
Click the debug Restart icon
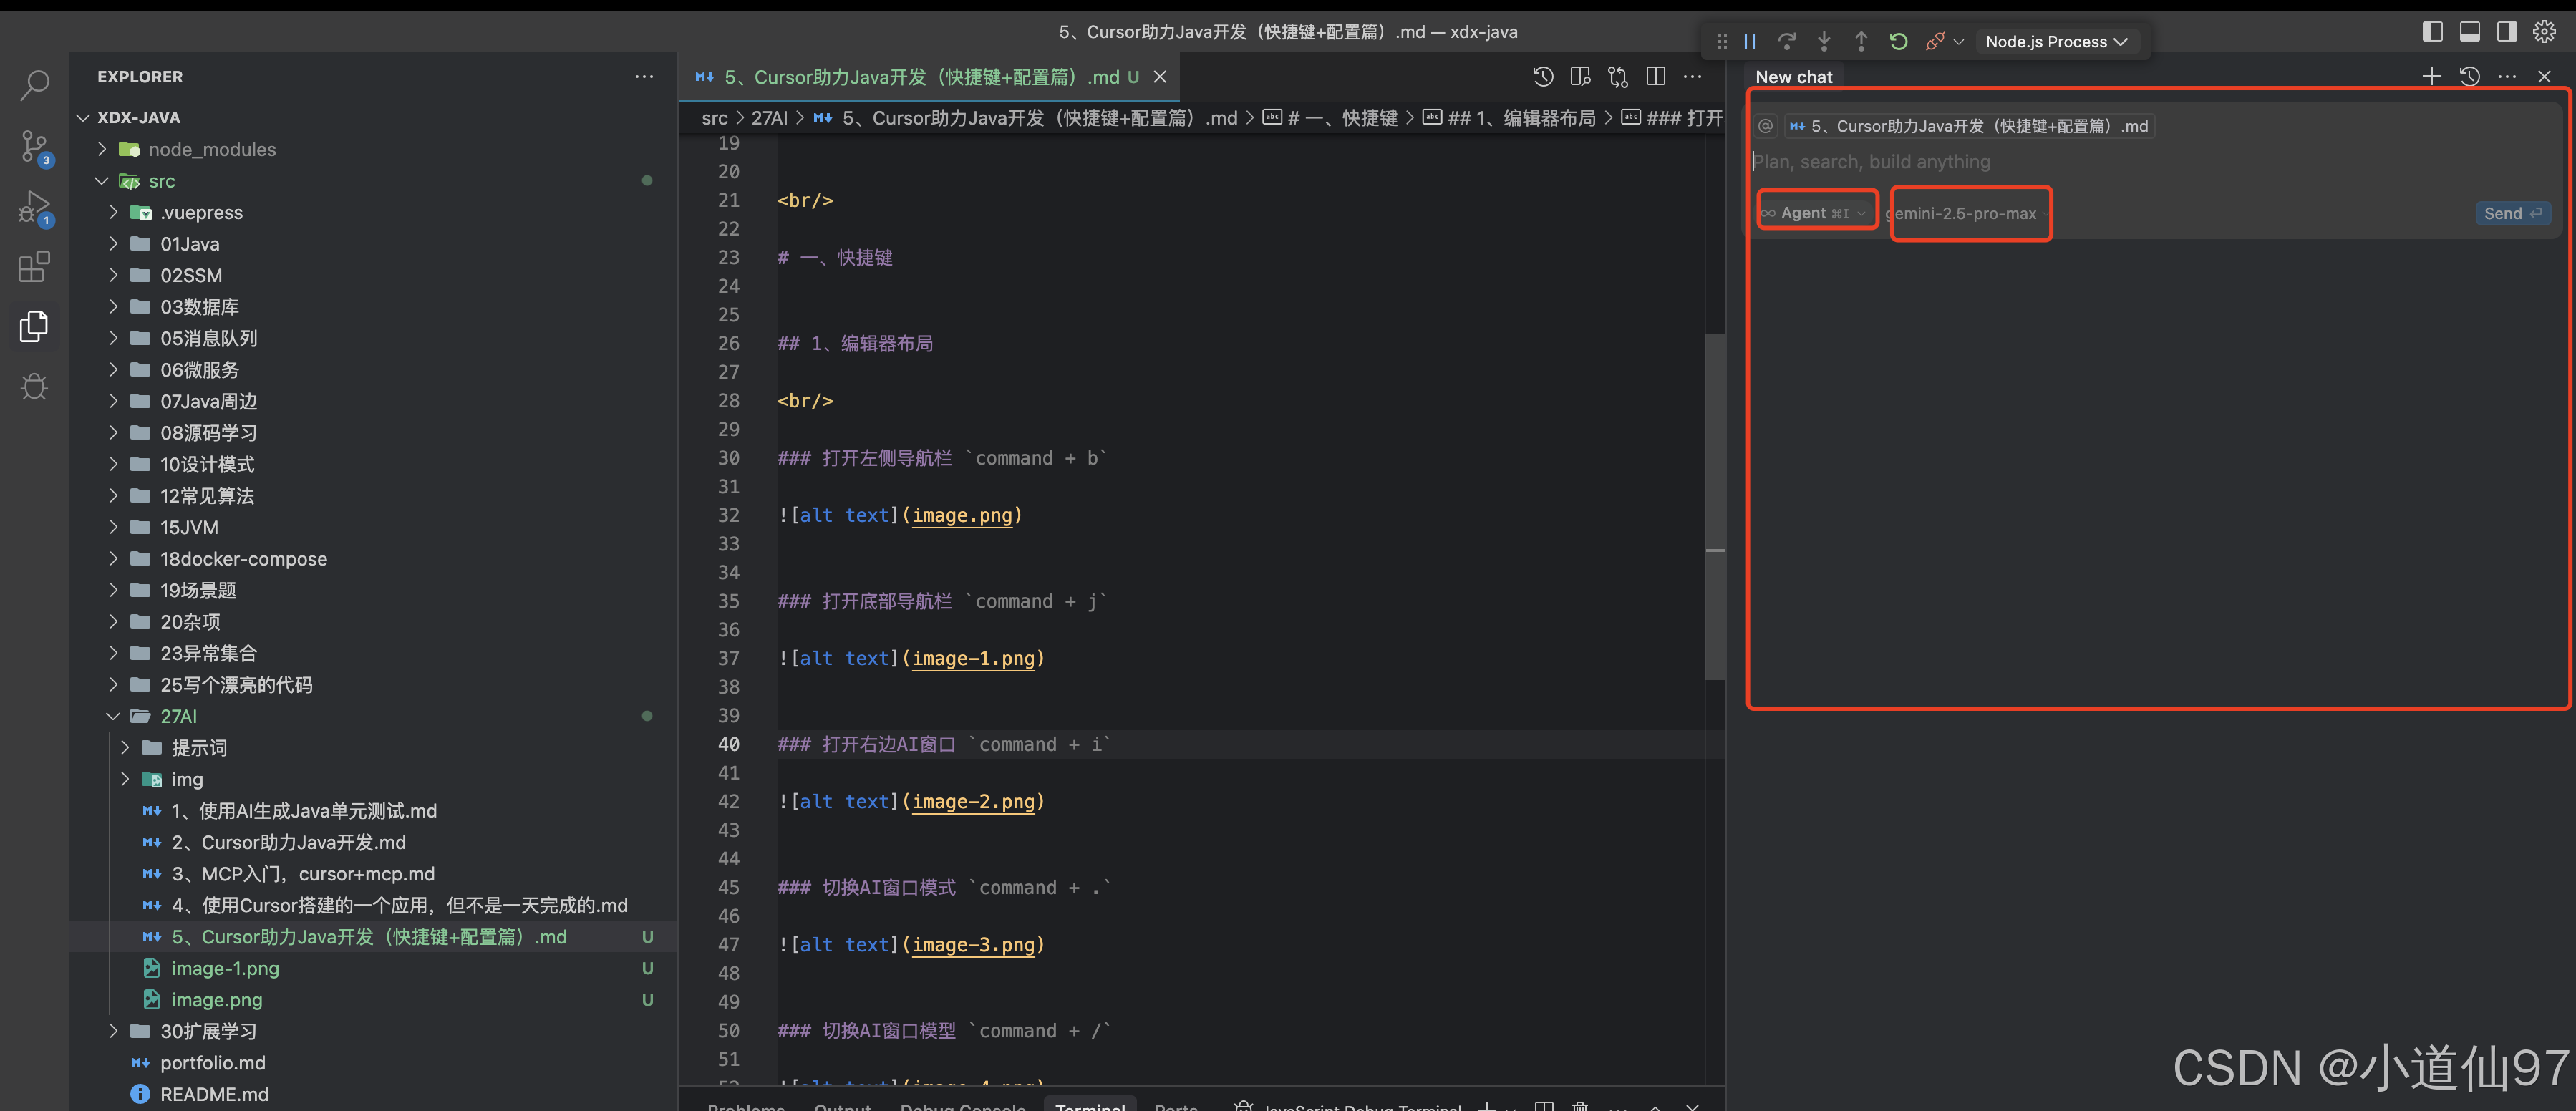[1898, 42]
